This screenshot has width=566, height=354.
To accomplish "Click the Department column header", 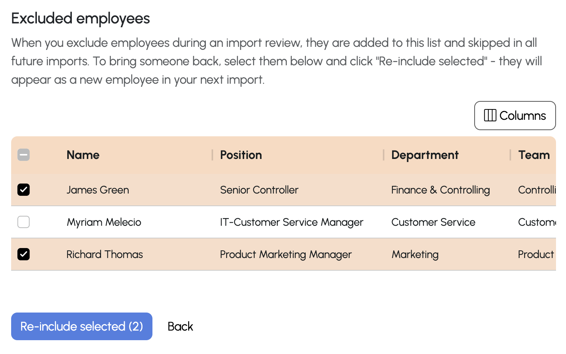I will [x=425, y=155].
